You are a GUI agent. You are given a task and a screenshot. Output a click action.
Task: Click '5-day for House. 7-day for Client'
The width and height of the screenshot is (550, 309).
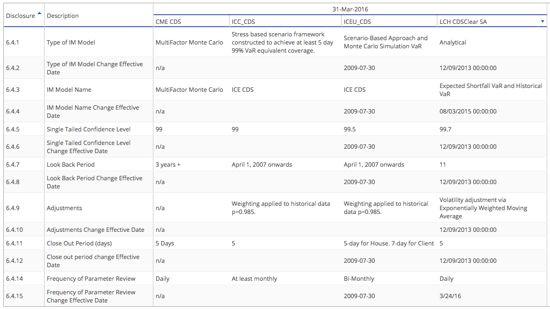pos(388,243)
